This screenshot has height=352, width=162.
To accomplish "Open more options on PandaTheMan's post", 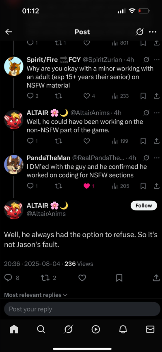I will (x=156, y=158).
